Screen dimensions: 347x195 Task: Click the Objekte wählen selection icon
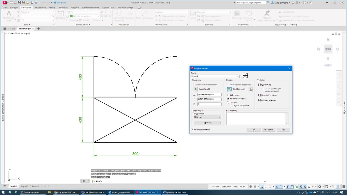pyautogui.click(x=229, y=89)
